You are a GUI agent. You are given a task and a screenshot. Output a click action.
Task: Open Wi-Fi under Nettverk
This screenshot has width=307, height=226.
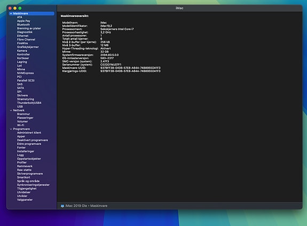[21, 125]
